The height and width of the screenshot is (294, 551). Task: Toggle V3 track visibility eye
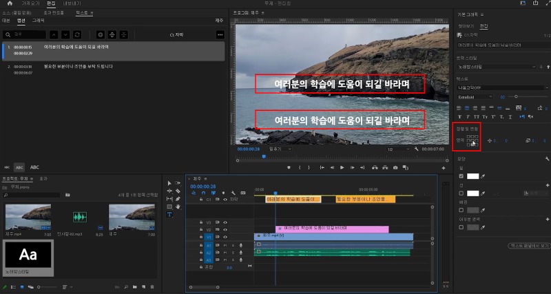(x=225, y=222)
